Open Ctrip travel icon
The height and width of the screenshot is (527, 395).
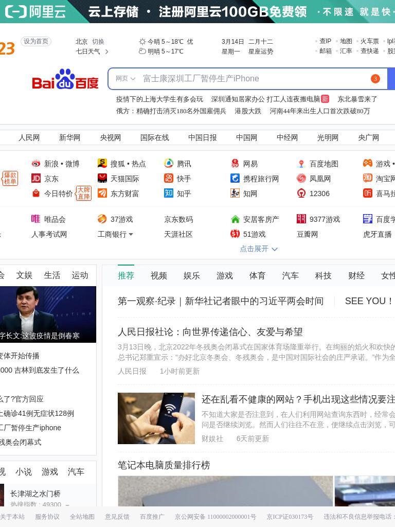235,178
